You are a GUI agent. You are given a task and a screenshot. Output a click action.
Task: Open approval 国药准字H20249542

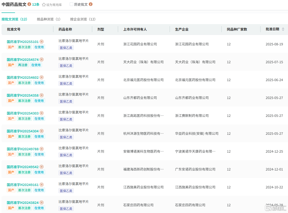[x=23, y=167]
